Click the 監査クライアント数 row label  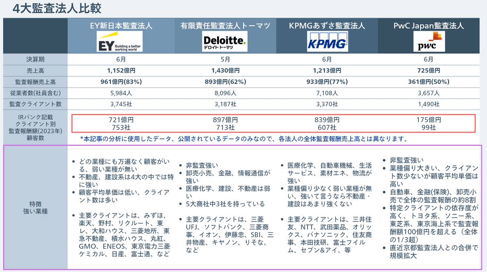pos(35,104)
